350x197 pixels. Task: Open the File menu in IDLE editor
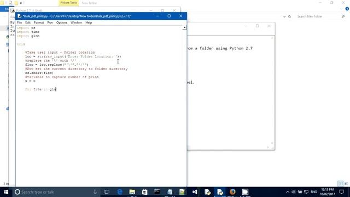20,22
